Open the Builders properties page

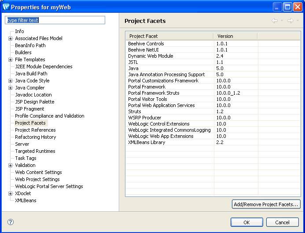[x=23, y=52]
